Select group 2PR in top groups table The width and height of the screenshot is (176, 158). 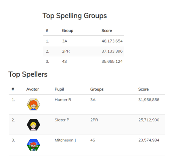(66, 51)
